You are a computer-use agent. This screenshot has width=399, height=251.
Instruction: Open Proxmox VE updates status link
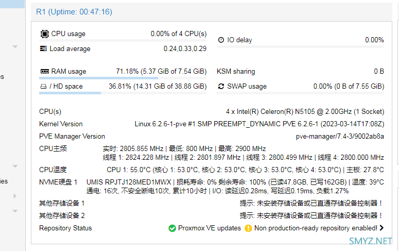point(210,228)
